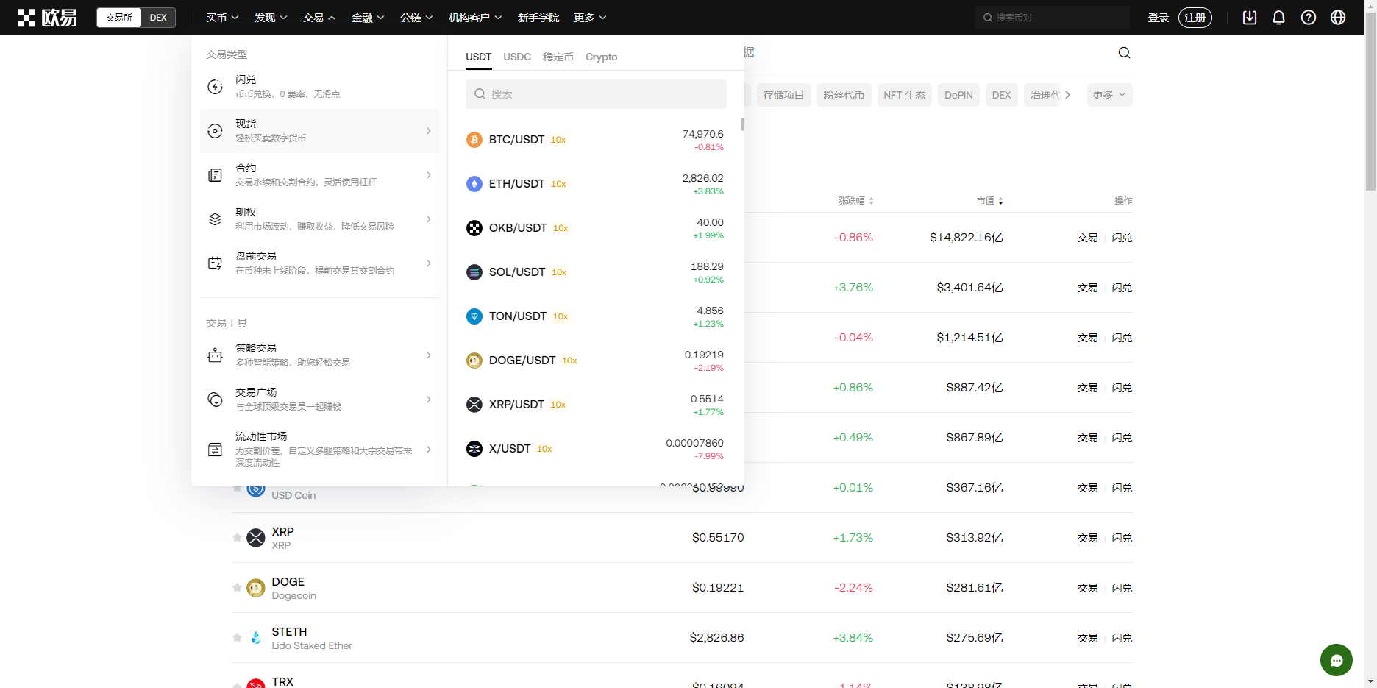Screen dimensions: 1377x688
Task: Click the 现货 spot icon
Action: point(215,131)
